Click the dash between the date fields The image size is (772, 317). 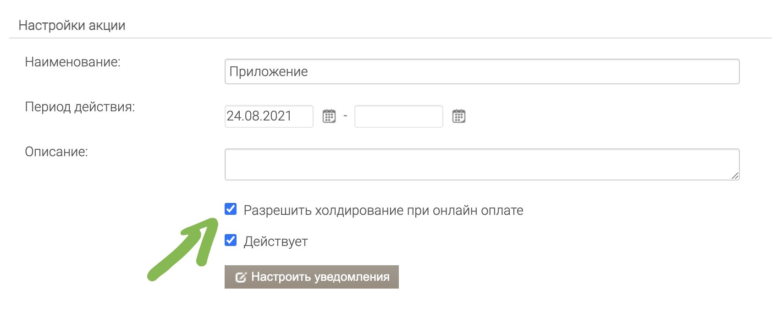pos(345,116)
